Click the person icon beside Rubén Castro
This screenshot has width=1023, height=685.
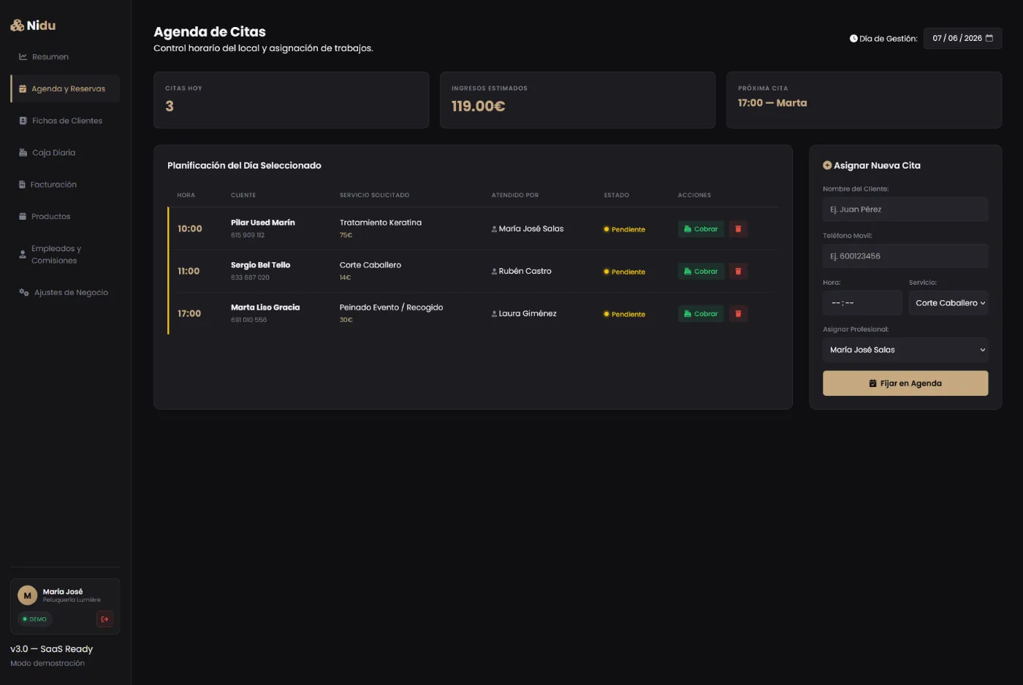pos(494,271)
